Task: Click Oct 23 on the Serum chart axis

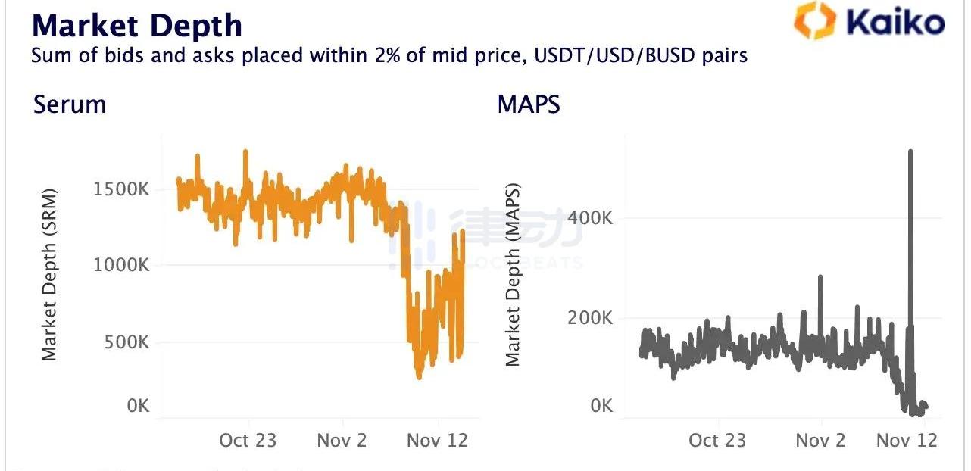Action: 248,440
